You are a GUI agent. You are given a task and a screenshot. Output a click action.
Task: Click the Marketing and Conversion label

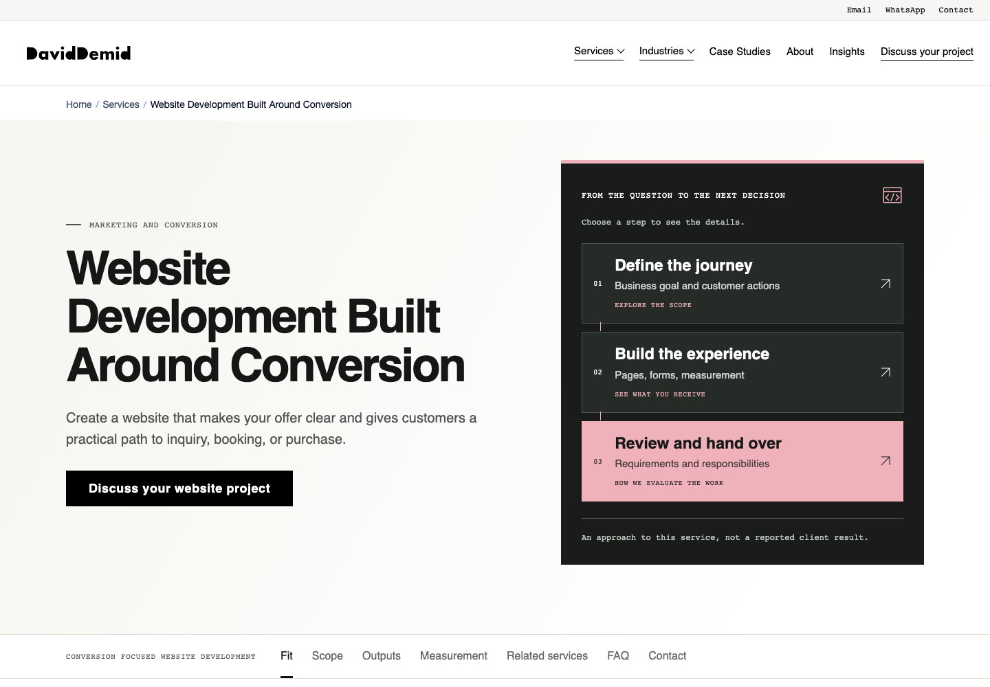point(153,225)
